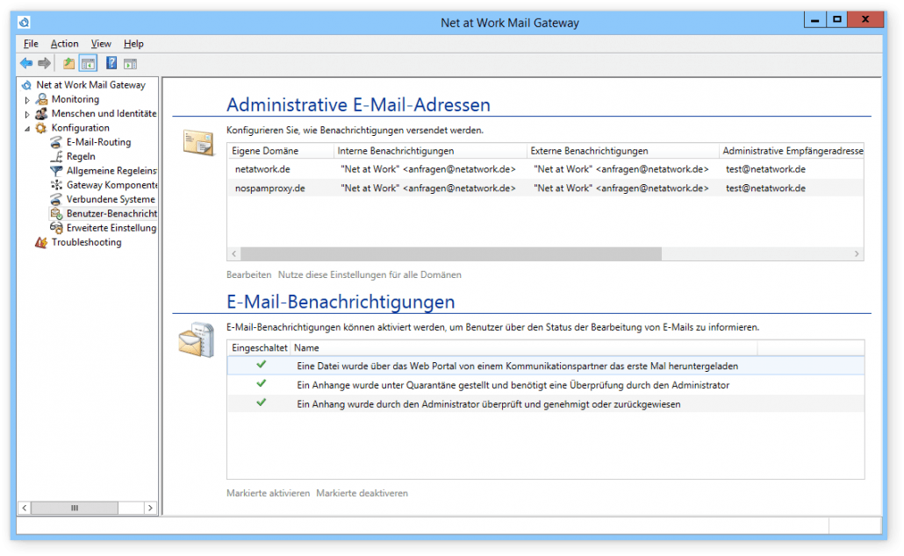
Task: Select Ein Anhang wurde durch den Administrator row text
Action: pyautogui.click(x=488, y=404)
